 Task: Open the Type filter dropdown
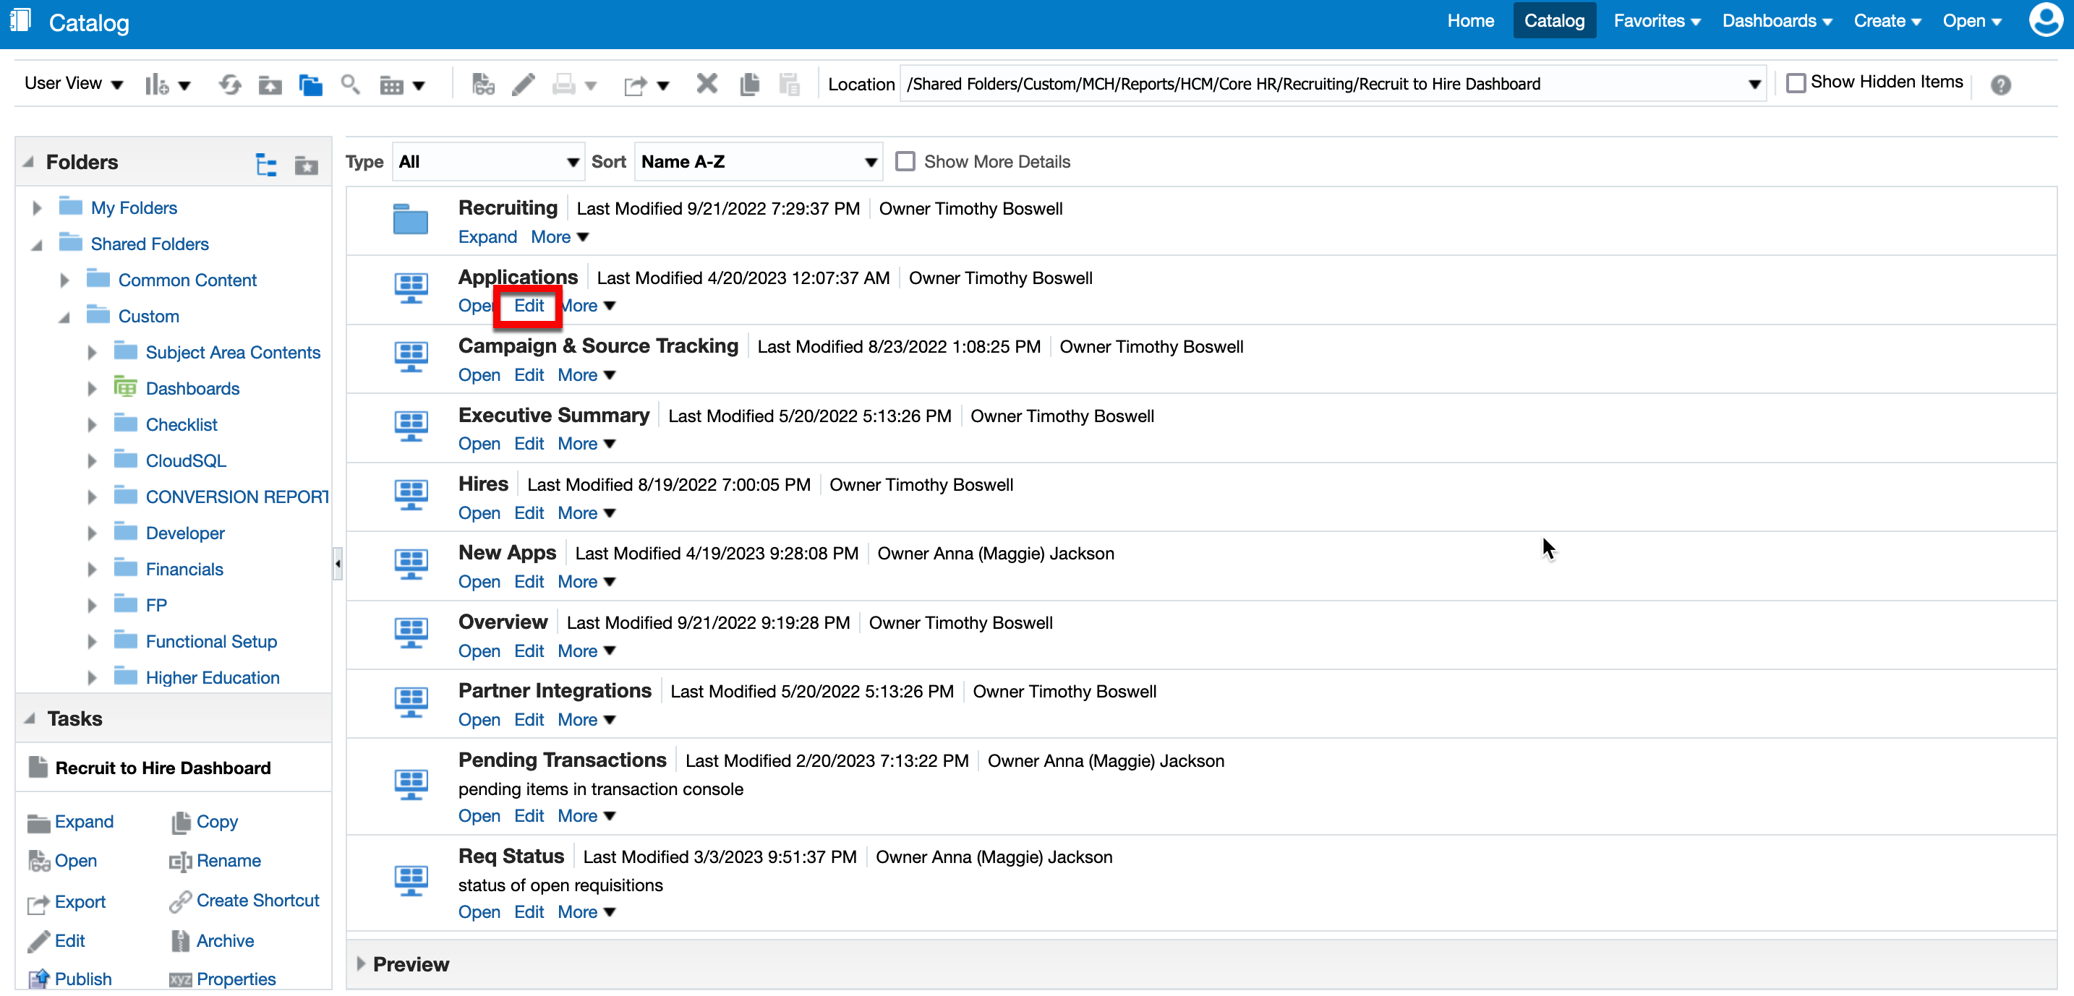coord(488,161)
